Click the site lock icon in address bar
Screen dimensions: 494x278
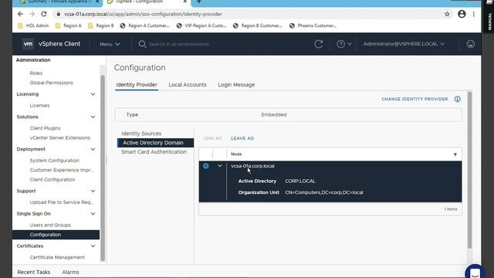[59, 14]
